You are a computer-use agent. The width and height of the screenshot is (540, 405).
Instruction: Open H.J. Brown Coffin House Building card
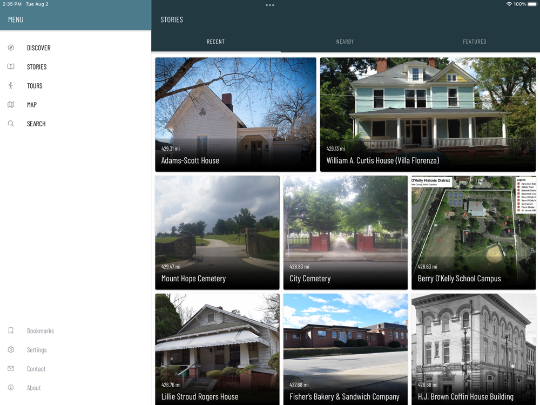[x=474, y=349]
